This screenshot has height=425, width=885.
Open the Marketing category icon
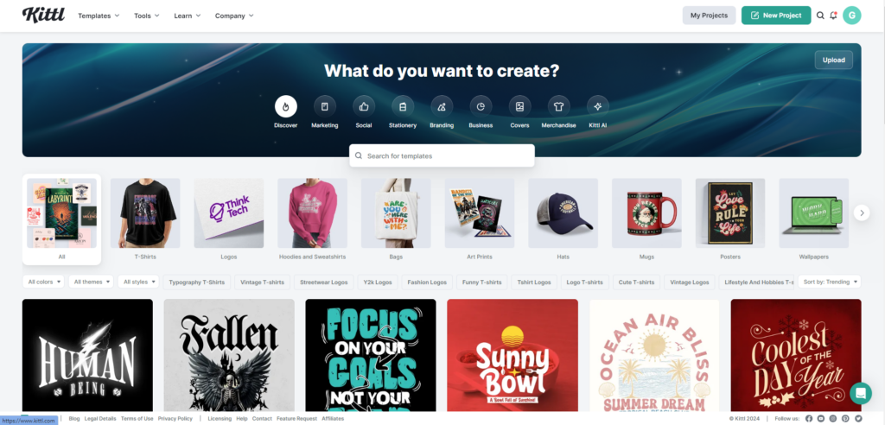pos(325,106)
